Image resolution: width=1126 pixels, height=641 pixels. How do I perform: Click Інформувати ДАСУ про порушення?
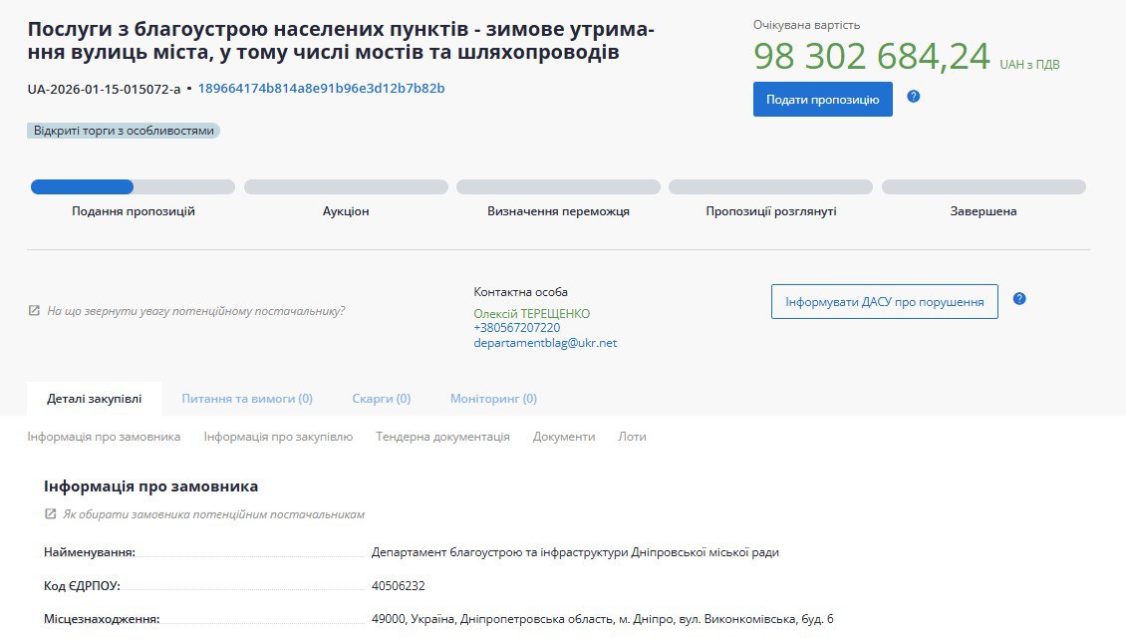(883, 300)
